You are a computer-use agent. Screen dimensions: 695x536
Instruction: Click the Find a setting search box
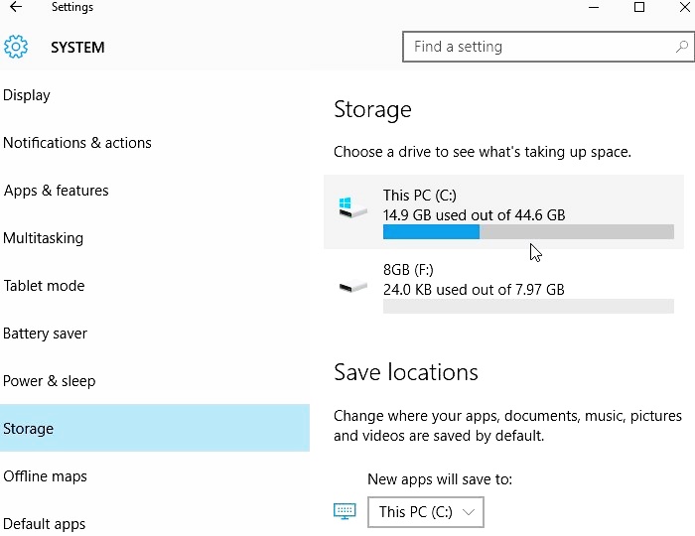pos(548,47)
